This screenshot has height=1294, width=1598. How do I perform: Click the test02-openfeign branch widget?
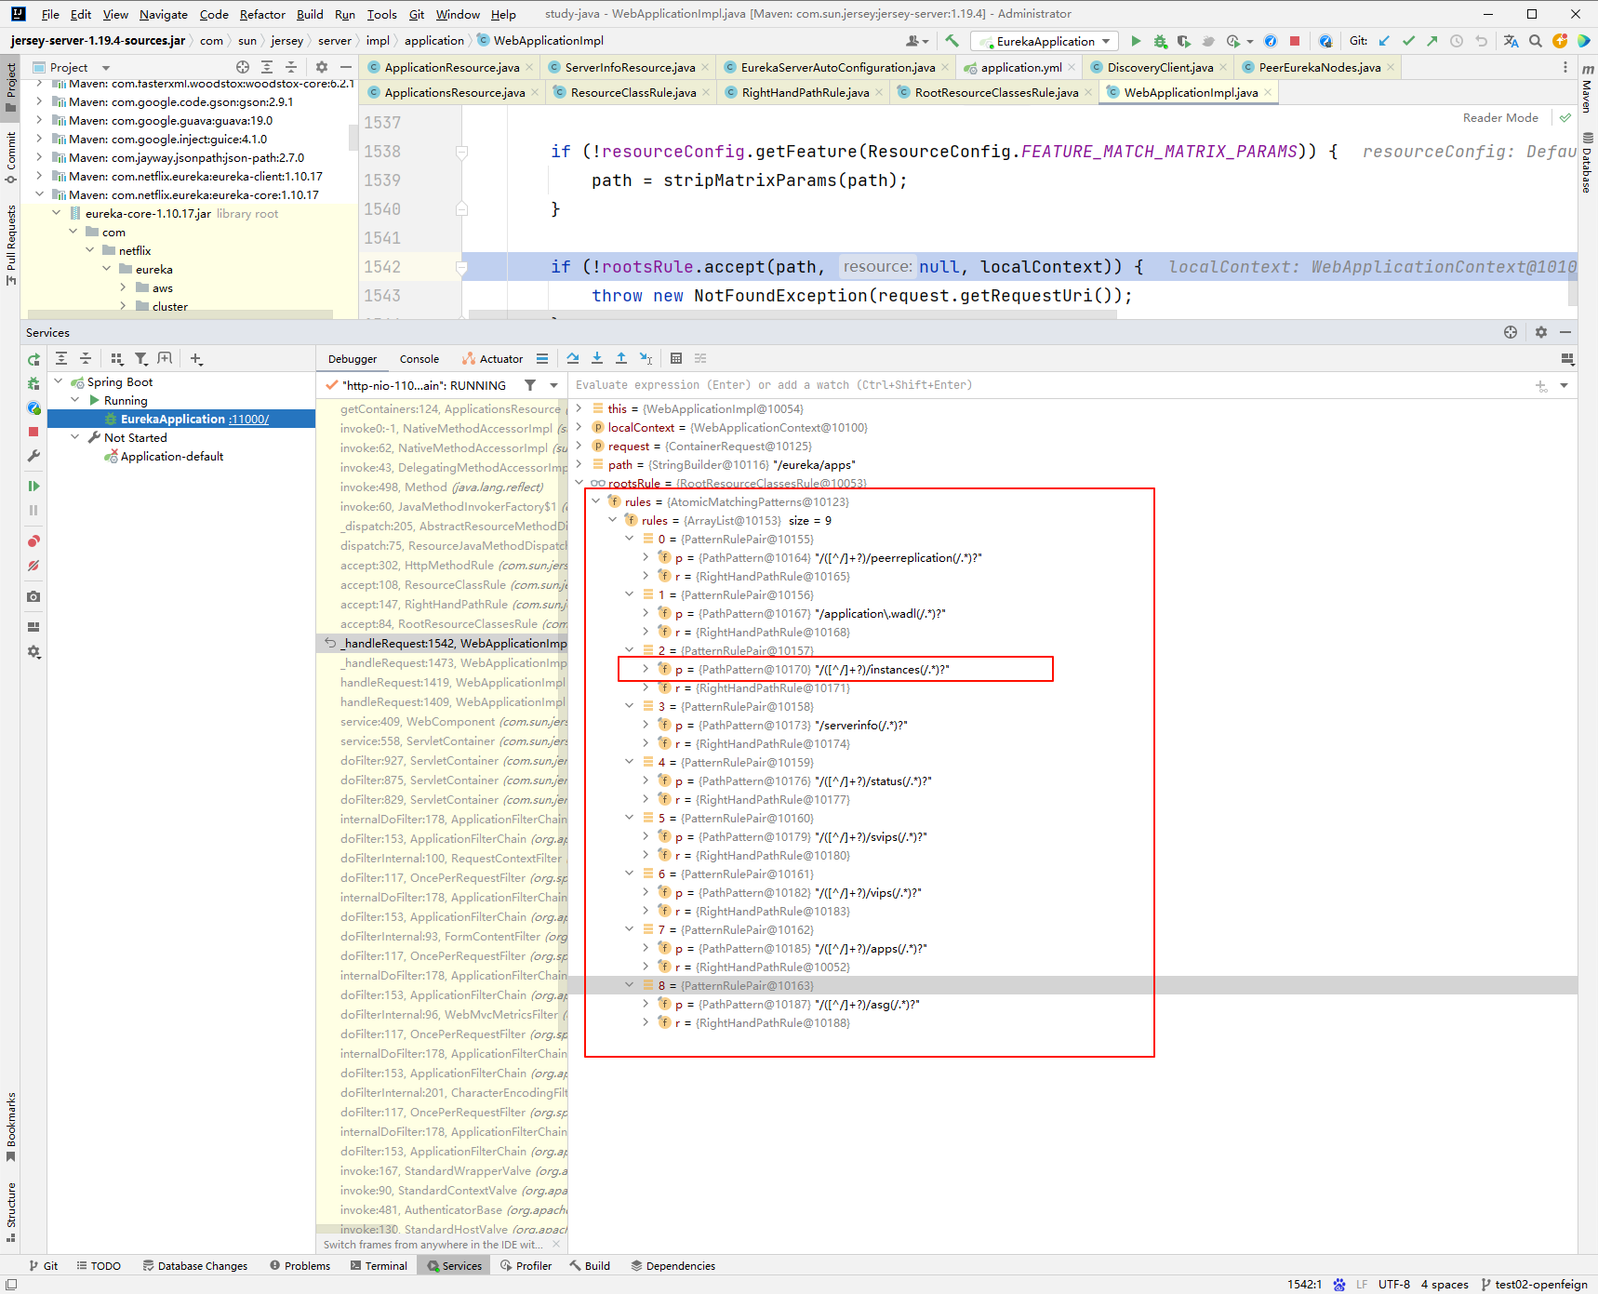pyautogui.click(x=1534, y=1285)
